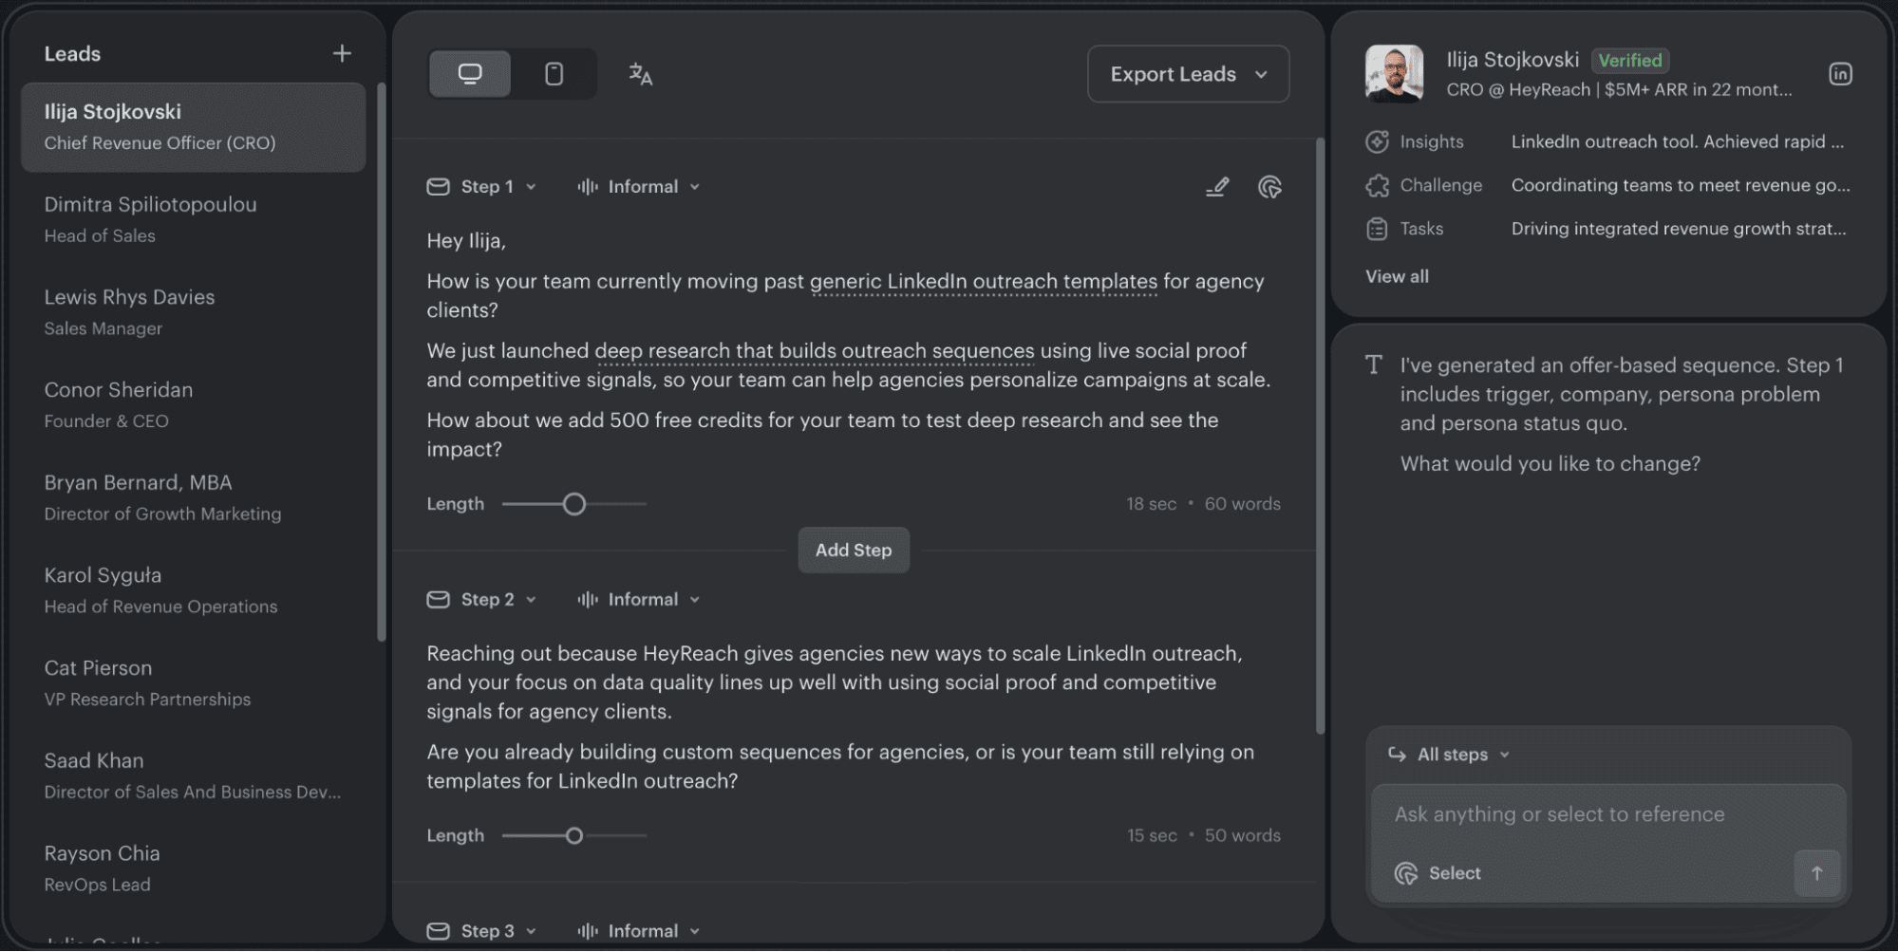Click the Step 1 Length slider handle
The image size is (1898, 952).
coord(573,504)
